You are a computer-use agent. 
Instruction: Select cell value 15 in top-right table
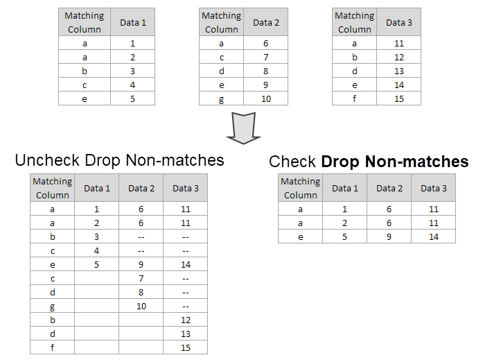point(399,98)
